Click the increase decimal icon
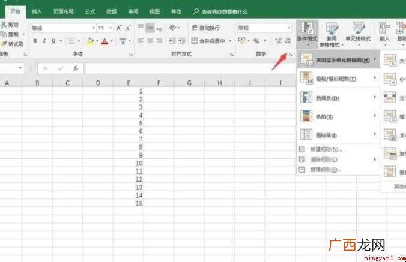Image resolution: width=406 pixels, height=262 pixels. (x=278, y=41)
